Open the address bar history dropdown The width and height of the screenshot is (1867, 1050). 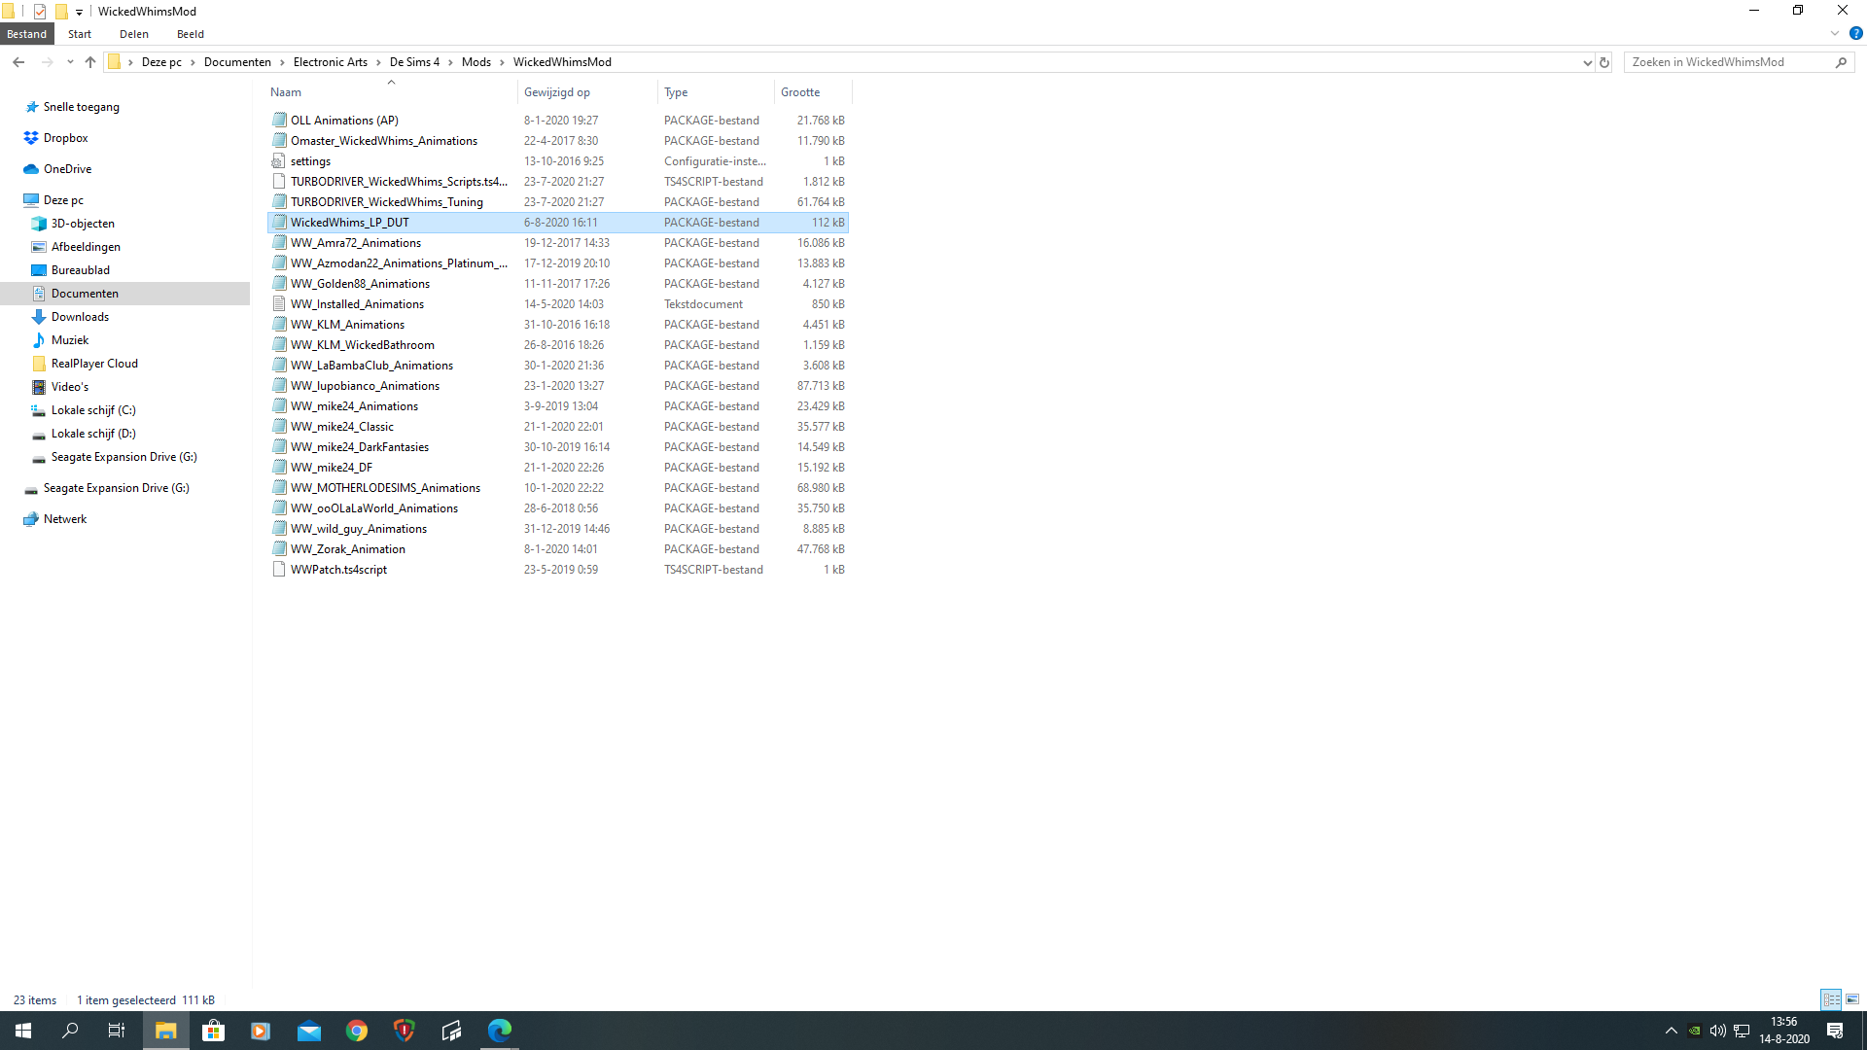click(x=1587, y=62)
